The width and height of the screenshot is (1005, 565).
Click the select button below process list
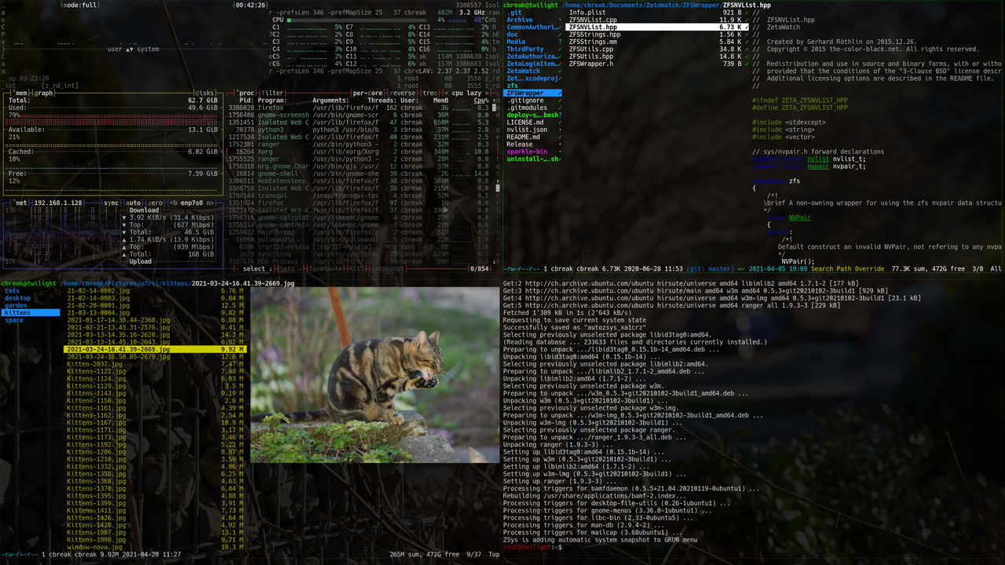pos(254,269)
